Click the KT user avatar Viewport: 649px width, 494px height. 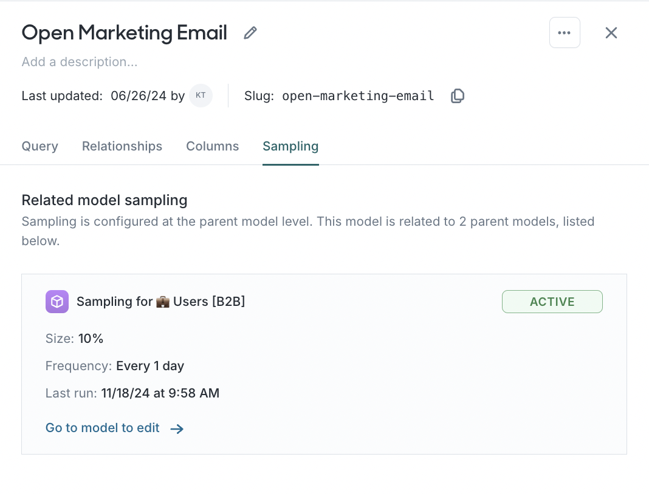tap(201, 96)
